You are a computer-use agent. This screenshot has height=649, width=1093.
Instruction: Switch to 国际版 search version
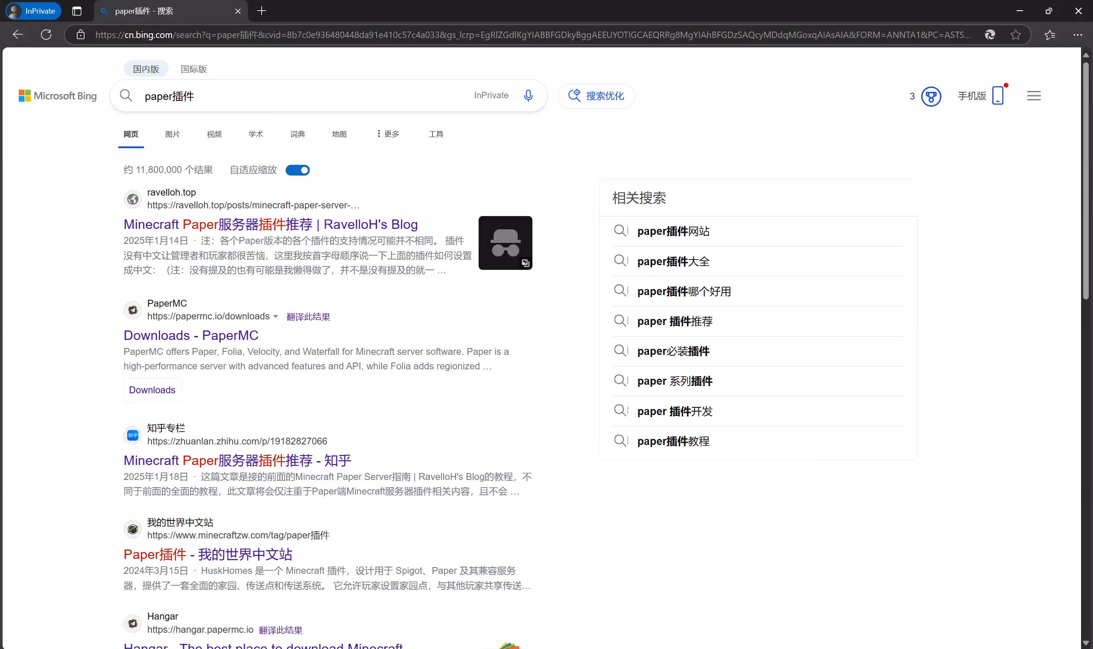point(194,69)
